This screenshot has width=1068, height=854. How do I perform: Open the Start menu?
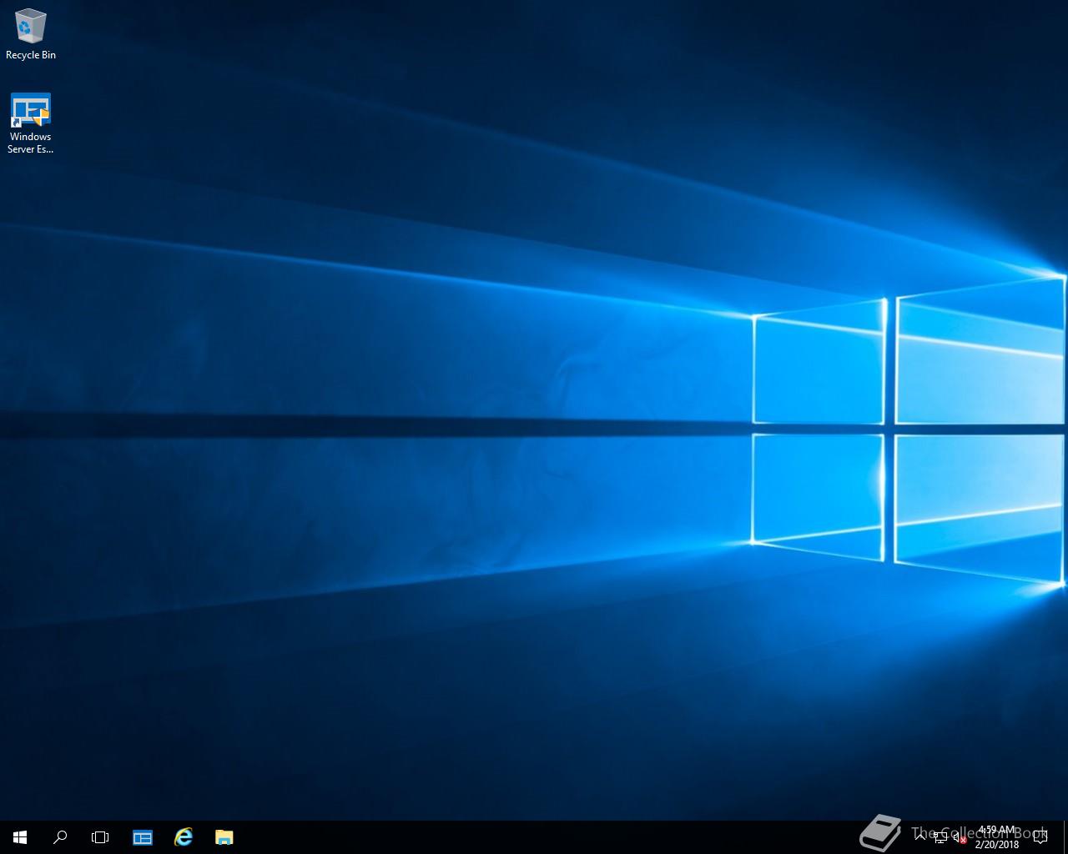click(20, 837)
